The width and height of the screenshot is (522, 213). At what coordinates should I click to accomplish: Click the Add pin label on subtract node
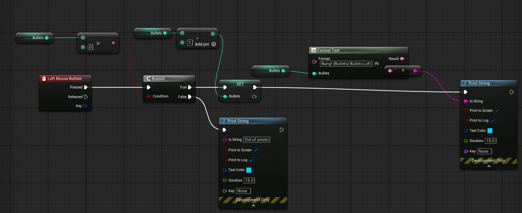click(202, 44)
